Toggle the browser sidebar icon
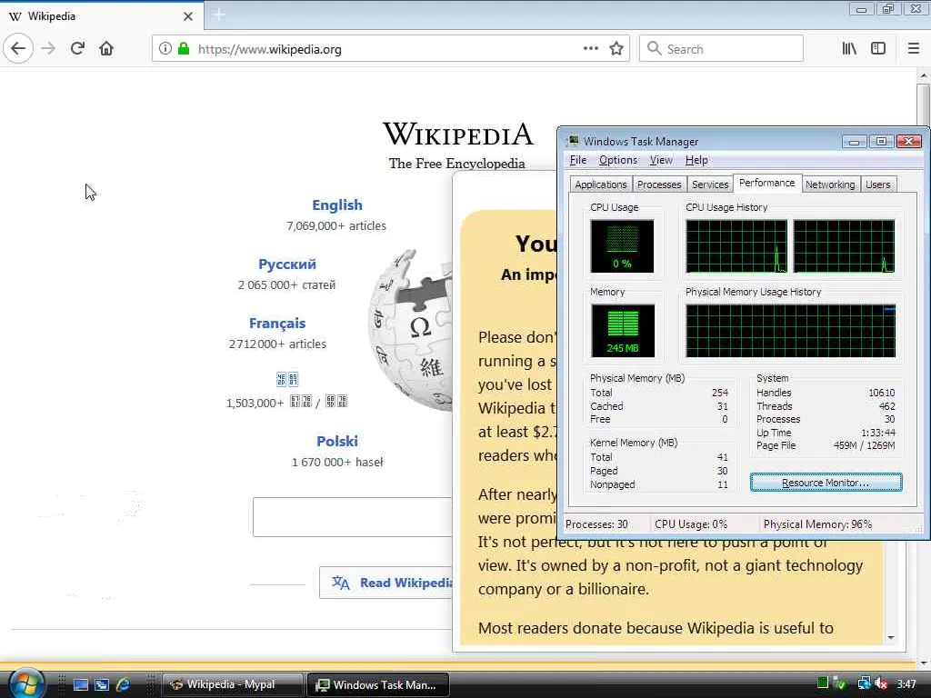Viewport: 931px width, 698px height. pyautogui.click(x=878, y=49)
